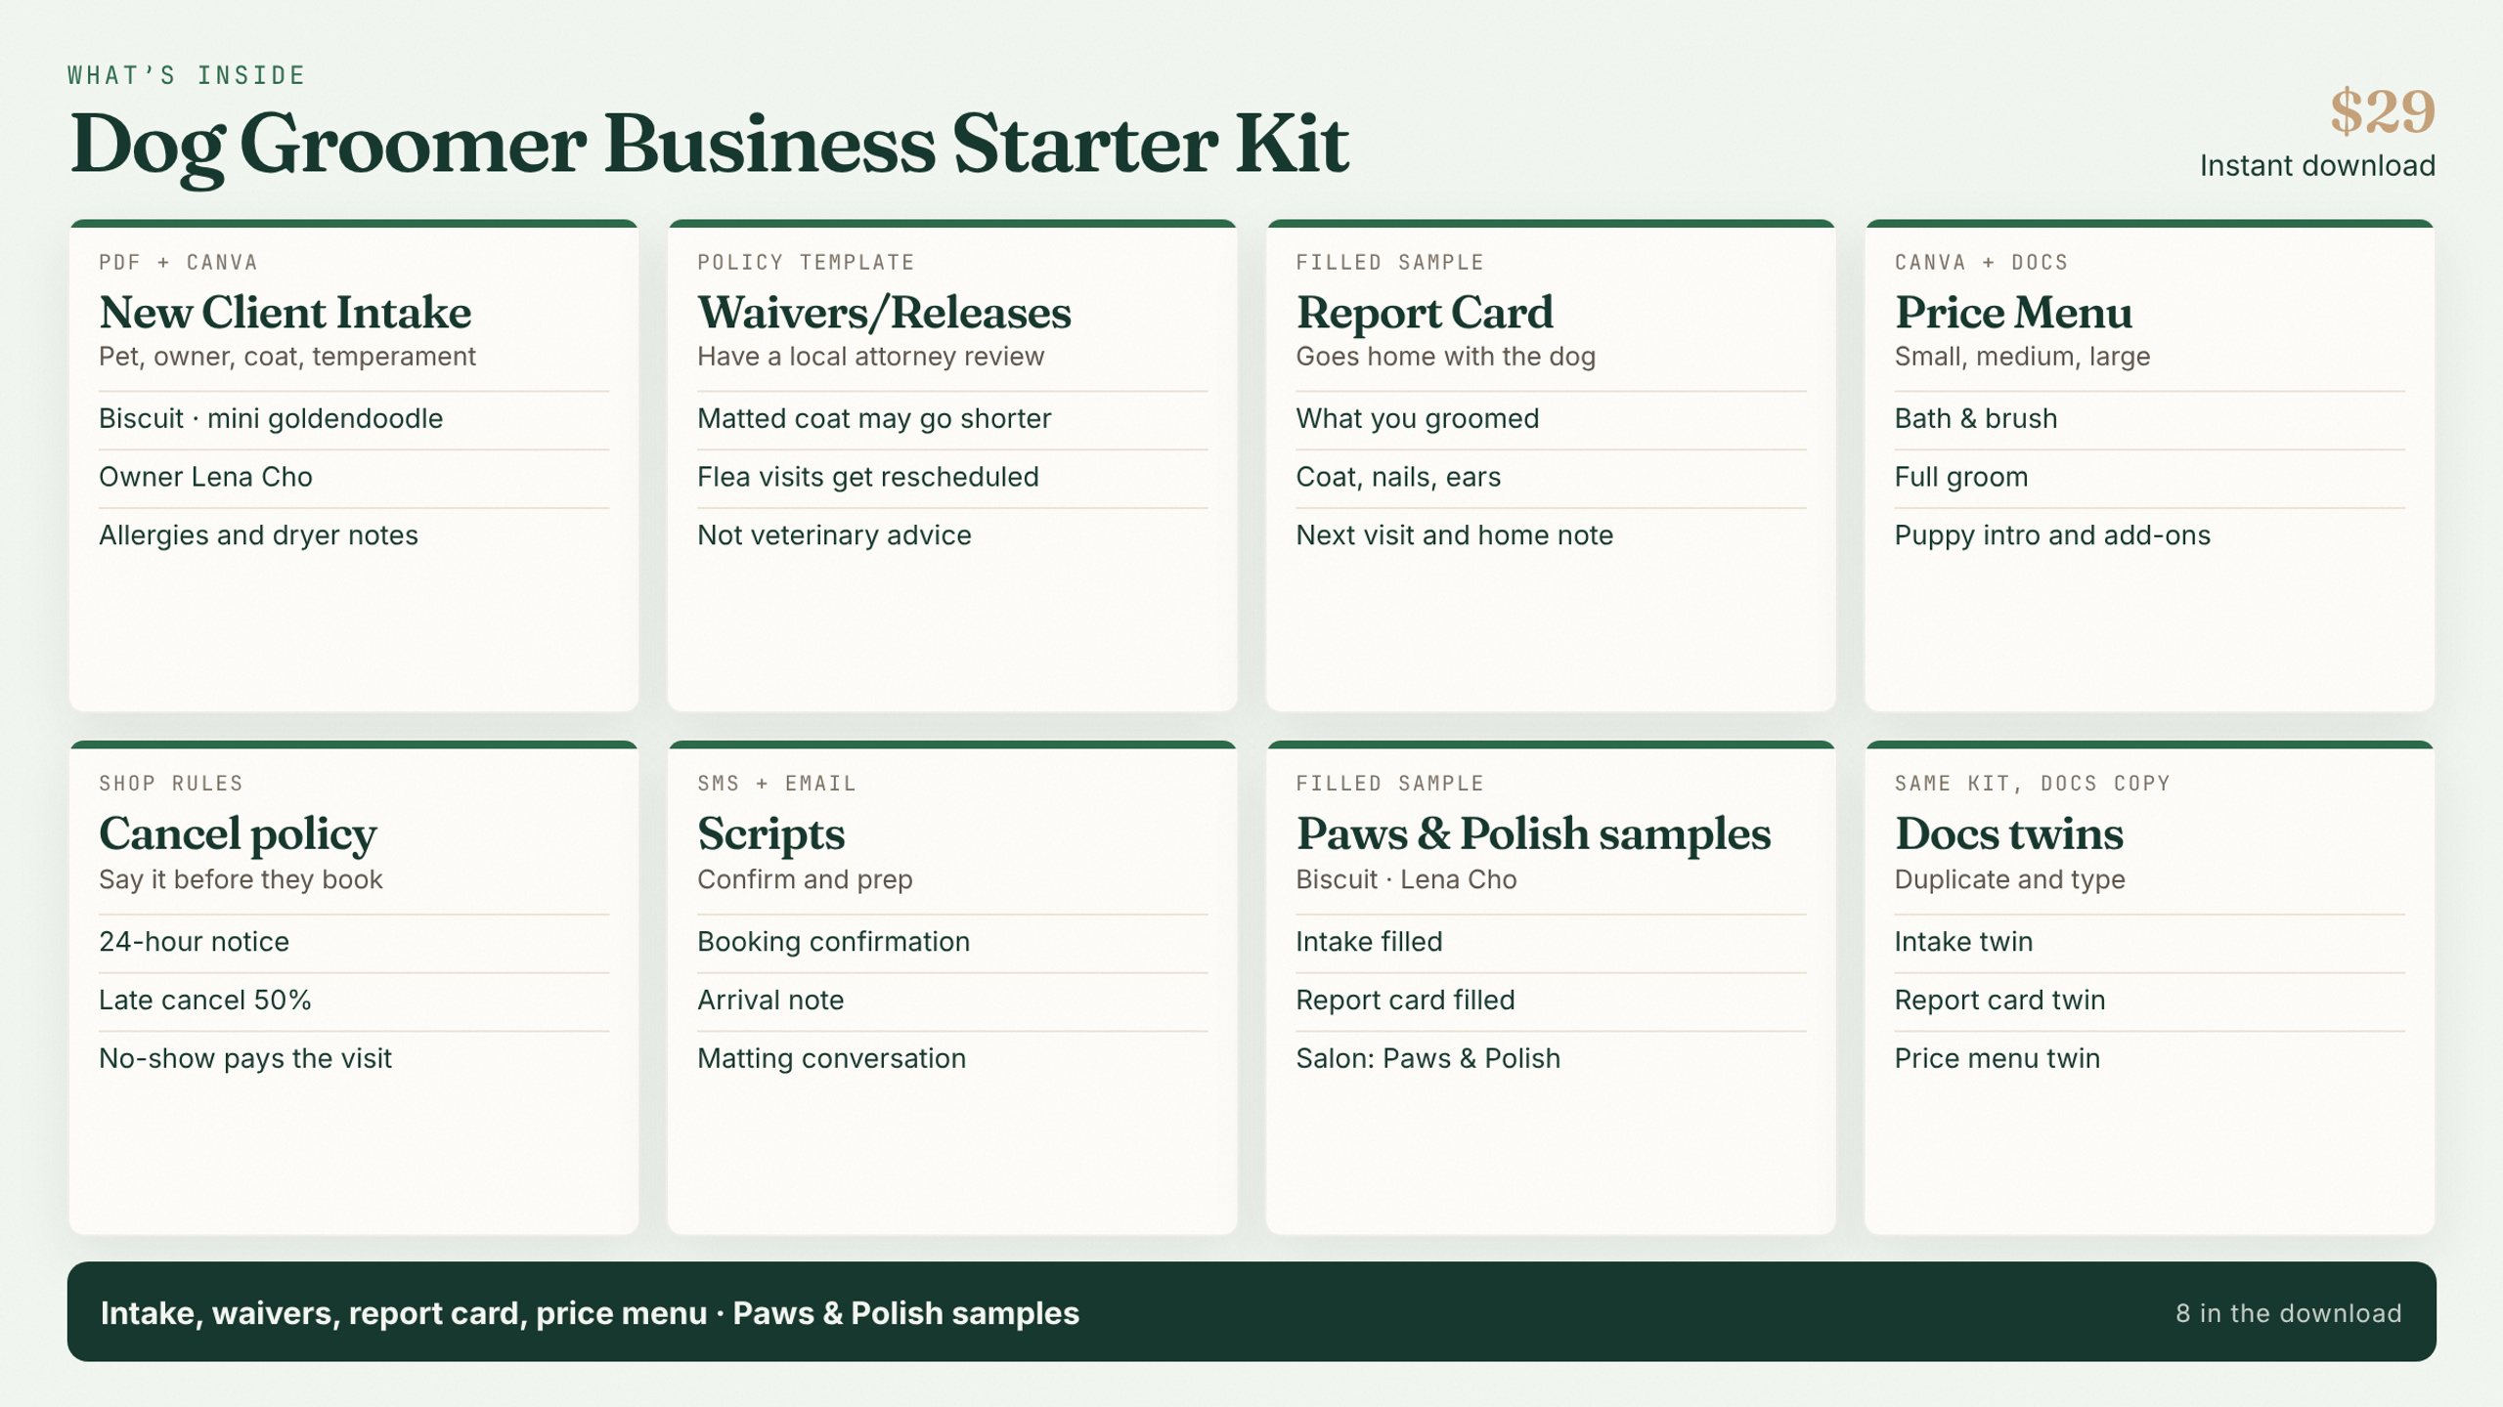Click the 'Dog Groomer Business Starter Kit' title
The image size is (2503, 1407).
[709, 146]
